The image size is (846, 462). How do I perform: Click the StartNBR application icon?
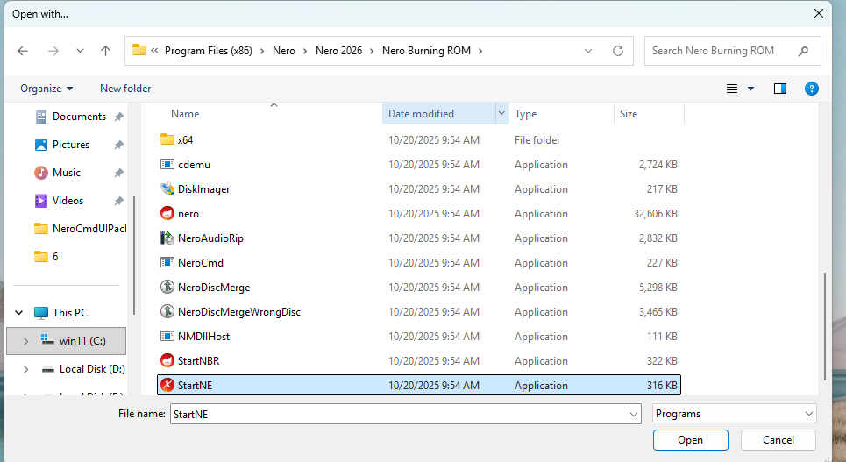[x=167, y=360]
